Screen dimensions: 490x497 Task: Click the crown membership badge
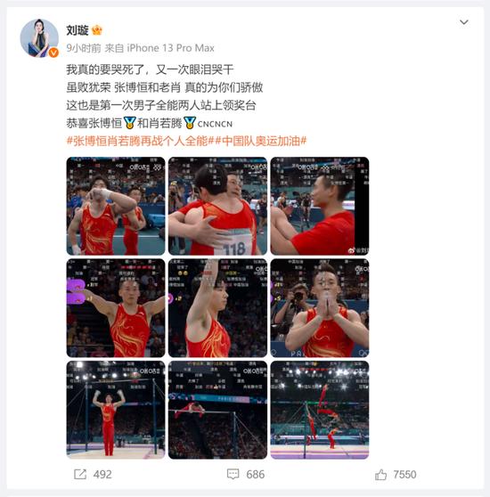point(97,30)
